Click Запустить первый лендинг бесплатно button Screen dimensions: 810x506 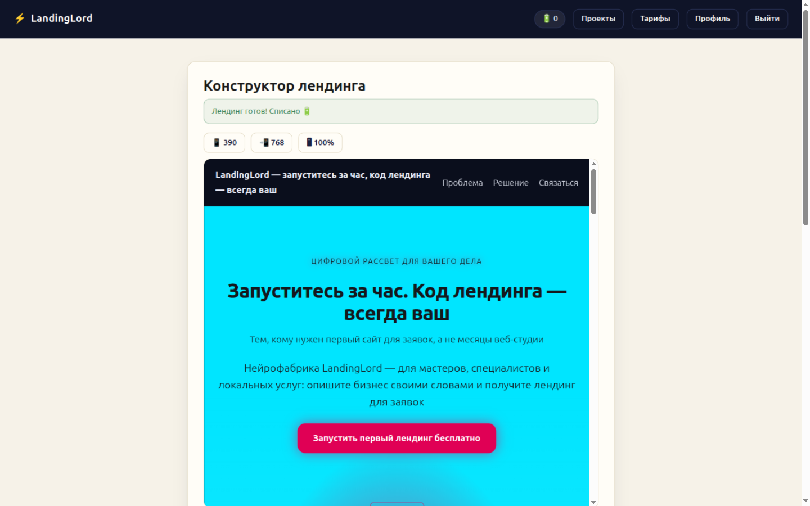click(397, 438)
